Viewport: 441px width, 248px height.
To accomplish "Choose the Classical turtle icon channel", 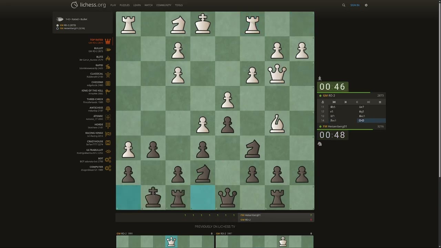I will point(108,75).
